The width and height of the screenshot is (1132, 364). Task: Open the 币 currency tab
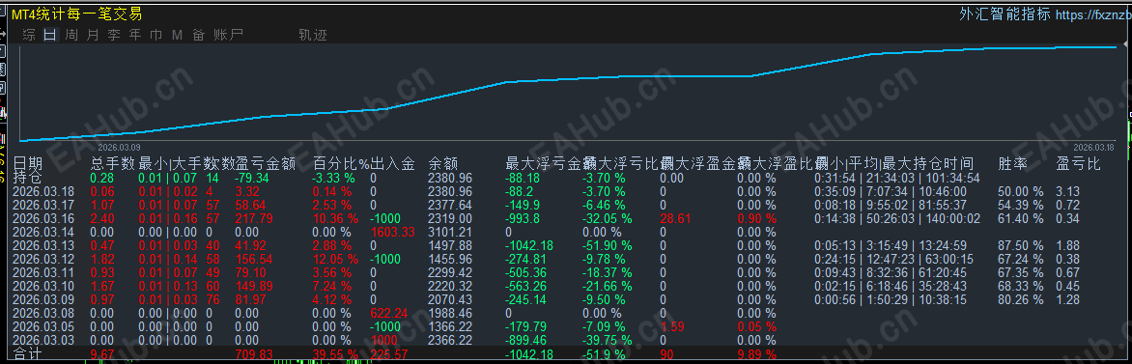pos(156,35)
